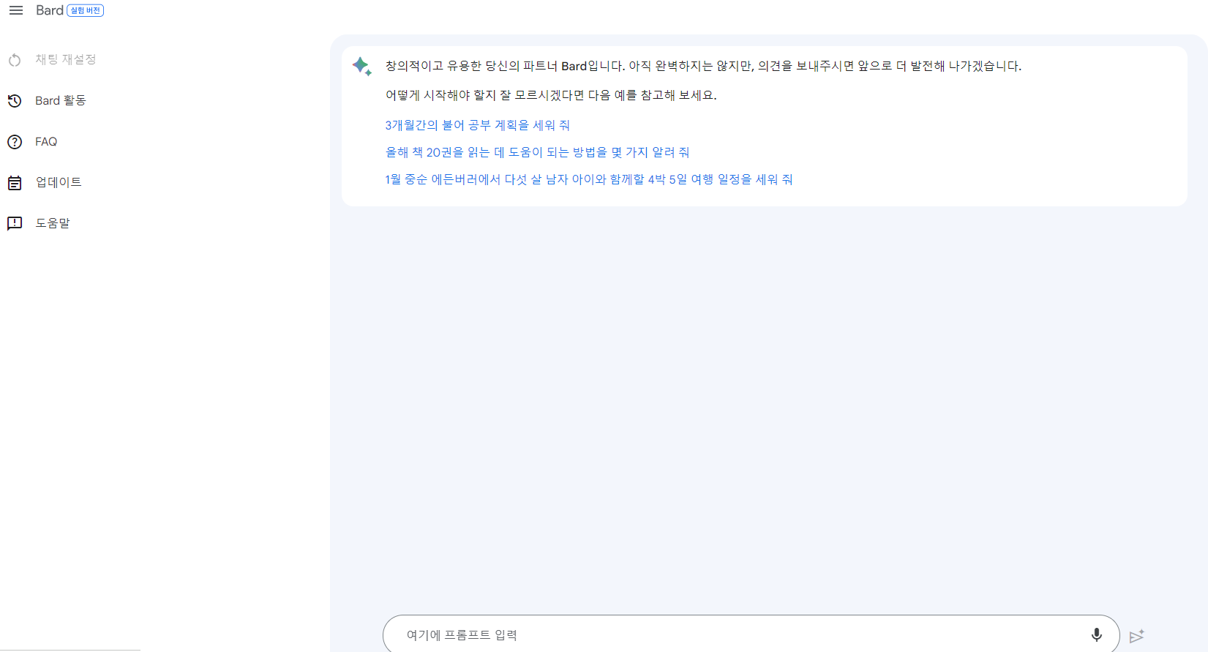
Task: Click the 어떻게 시작해야 할지 text line
Action: (551, 95)
